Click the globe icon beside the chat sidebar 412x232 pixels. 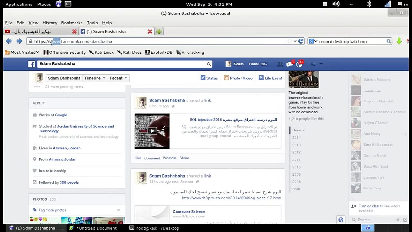click(x=341, y=220)
